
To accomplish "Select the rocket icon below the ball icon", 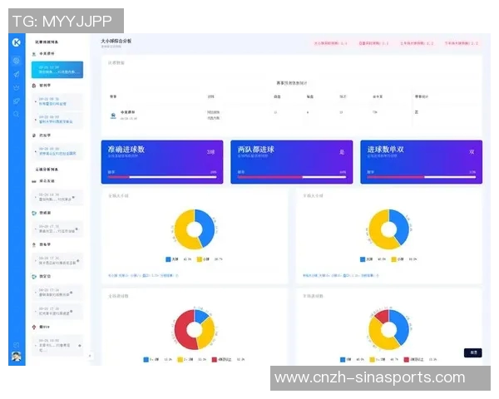I will click(x=17, y=75).
